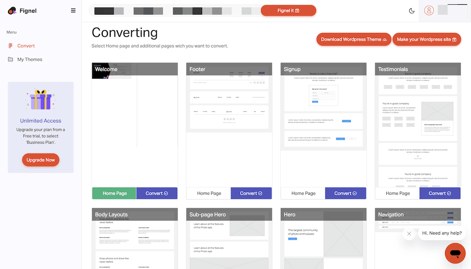
Task: Click the Unlimited Access gift icon
Action: 41,100
